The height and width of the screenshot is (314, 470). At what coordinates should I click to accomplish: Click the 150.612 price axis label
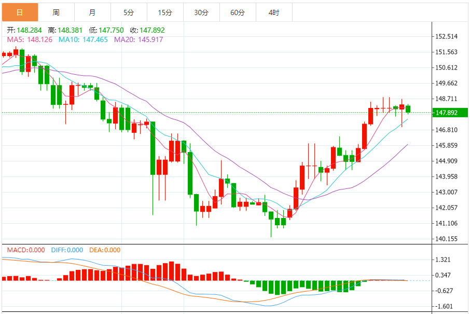(446, 68)
